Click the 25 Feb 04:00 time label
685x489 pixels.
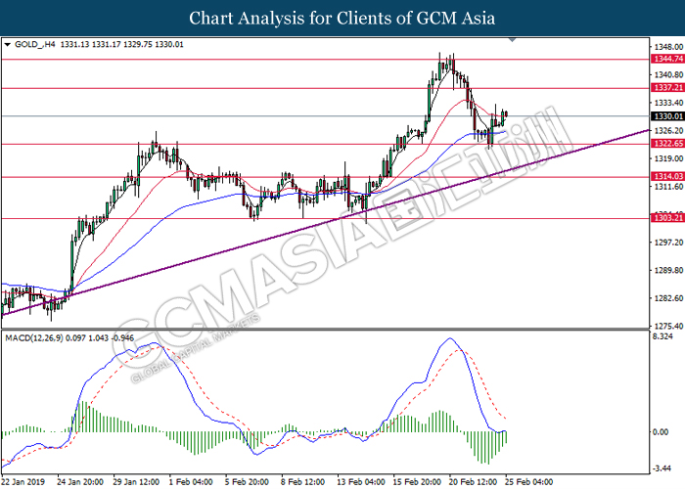click(x=529, y=482)
